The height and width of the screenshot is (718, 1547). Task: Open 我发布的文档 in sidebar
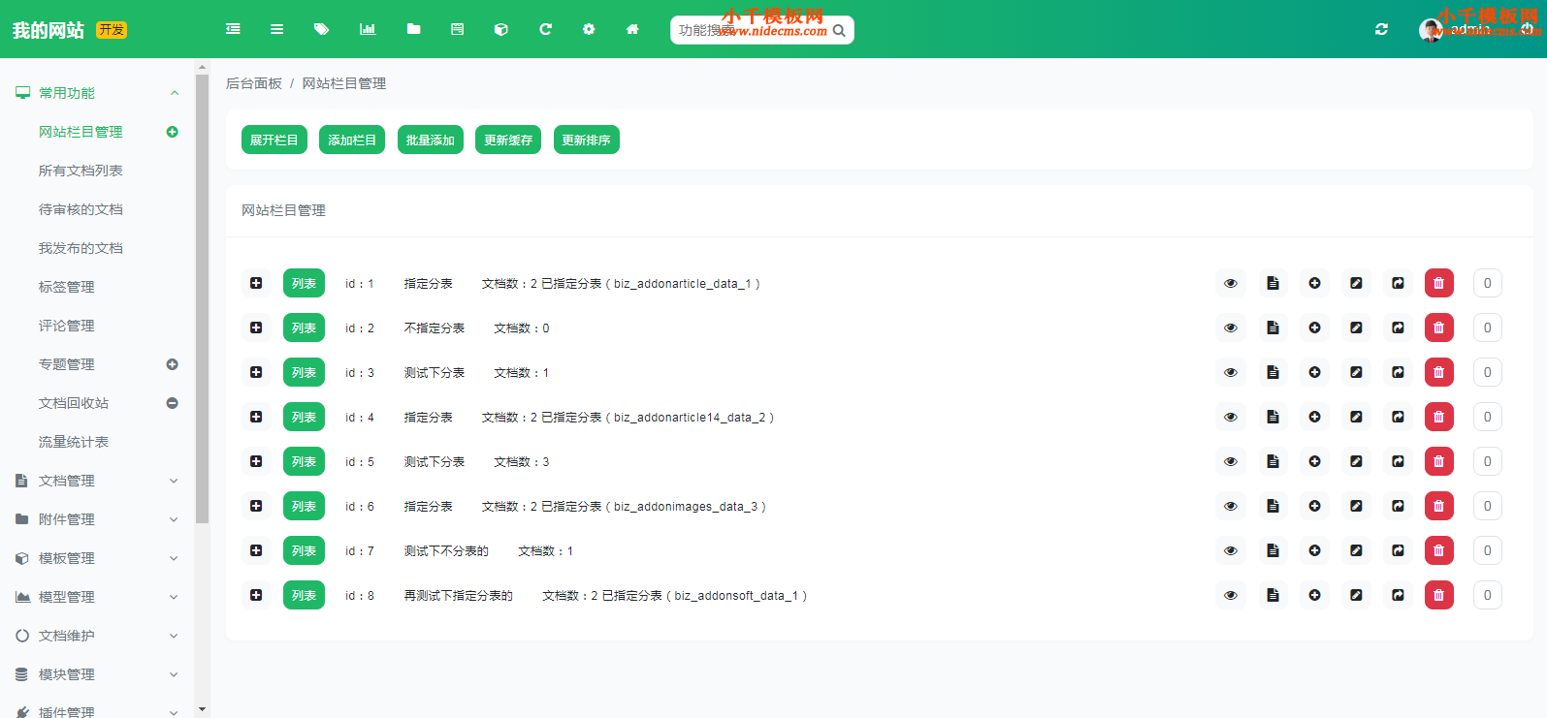click(x=81, y=248)
